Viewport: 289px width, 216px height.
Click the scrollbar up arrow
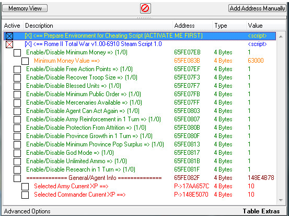click(281, 37)
